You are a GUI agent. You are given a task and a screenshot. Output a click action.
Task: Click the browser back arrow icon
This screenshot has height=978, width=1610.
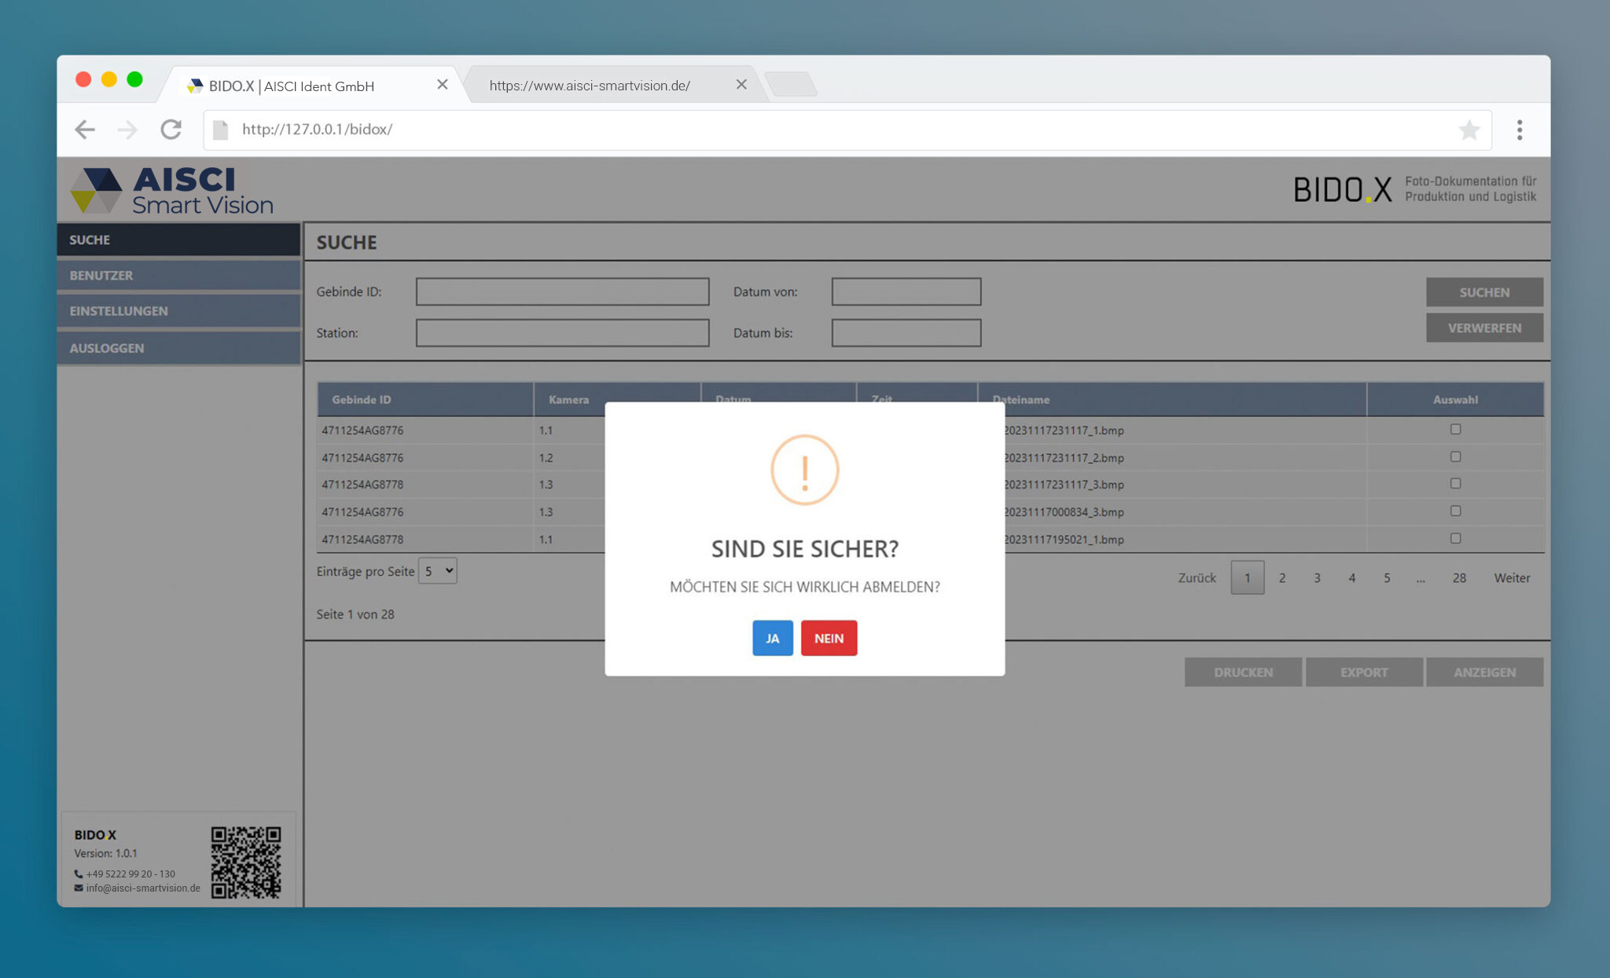coord(85,130)
